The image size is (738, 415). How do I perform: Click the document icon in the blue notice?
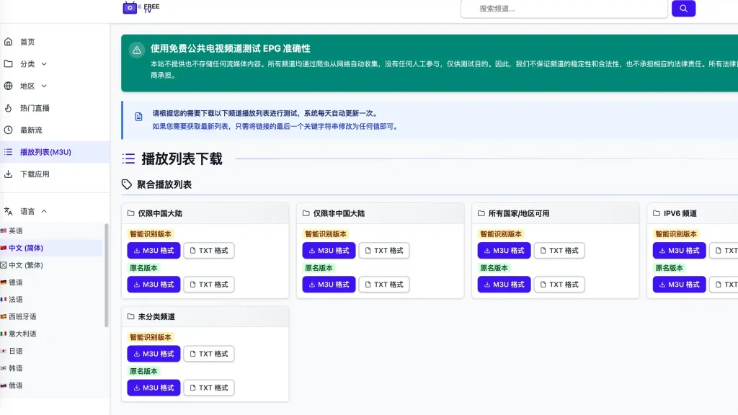(138, 117)
